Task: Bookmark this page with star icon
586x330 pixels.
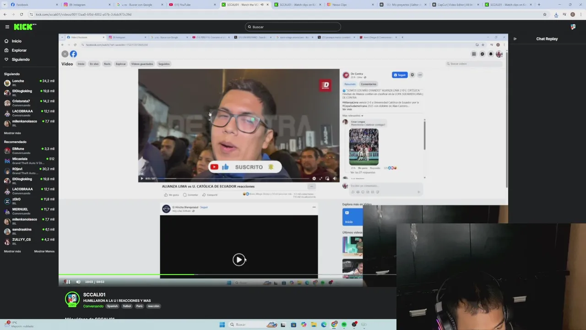Action: (x=545, y=14)
